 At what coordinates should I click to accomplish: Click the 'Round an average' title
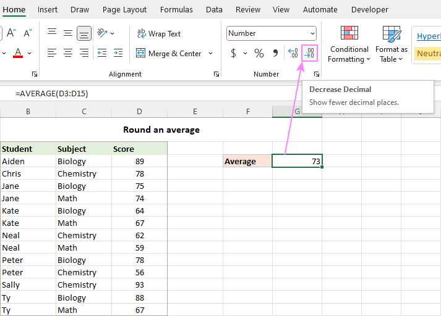pyautogui.click(x=161, y=130)
